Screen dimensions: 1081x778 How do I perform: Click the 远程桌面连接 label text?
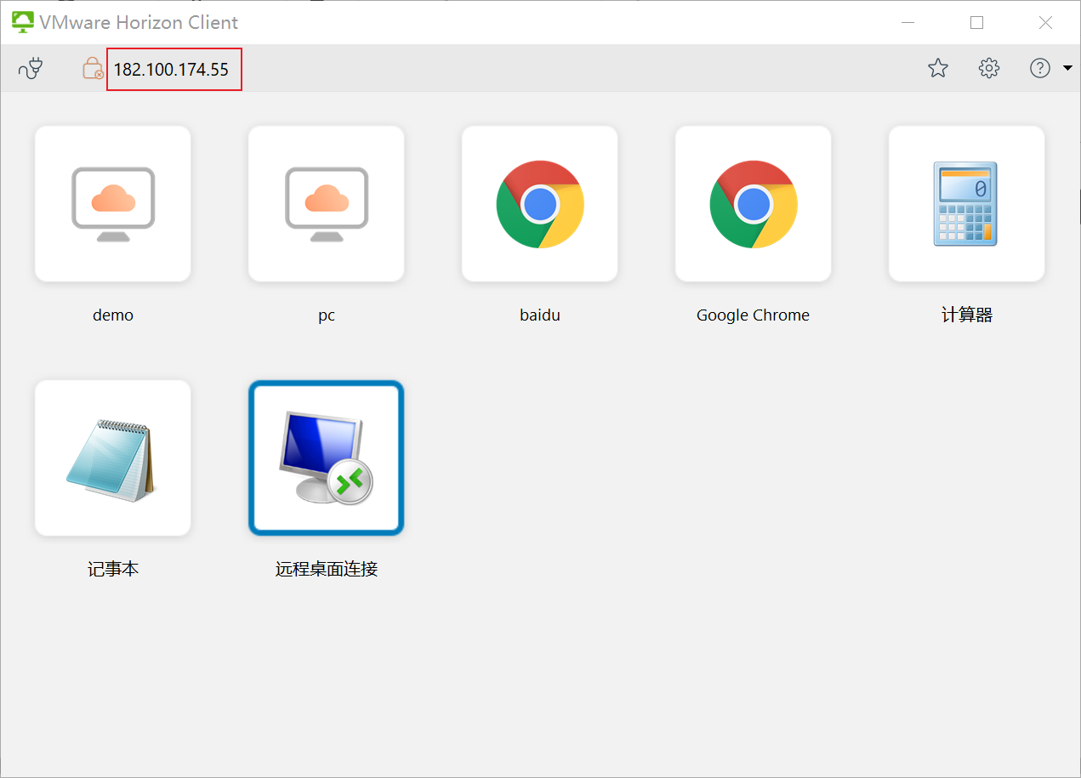[x=327, y=570]
